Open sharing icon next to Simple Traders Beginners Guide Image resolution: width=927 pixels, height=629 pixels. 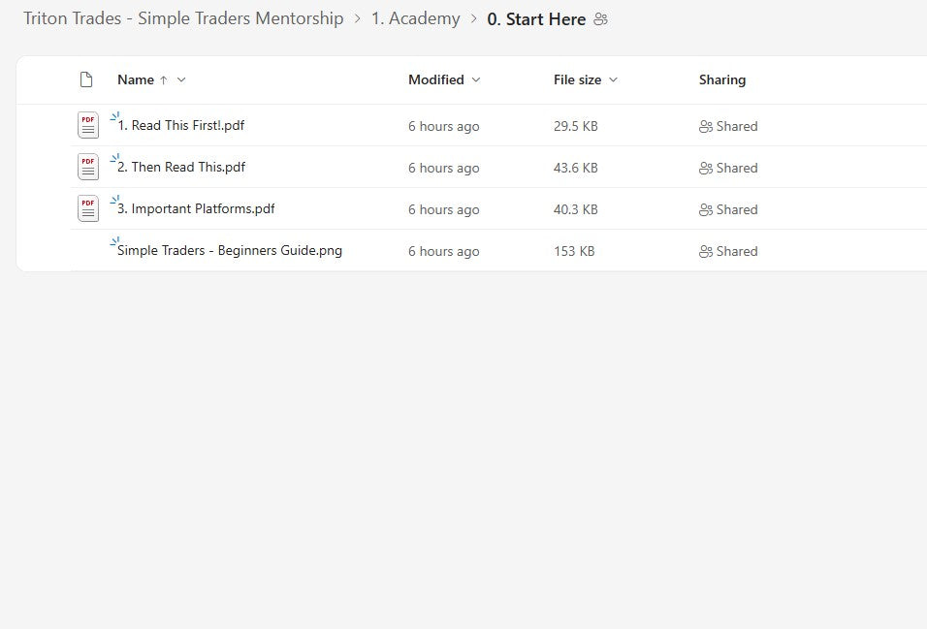[705, 251]
